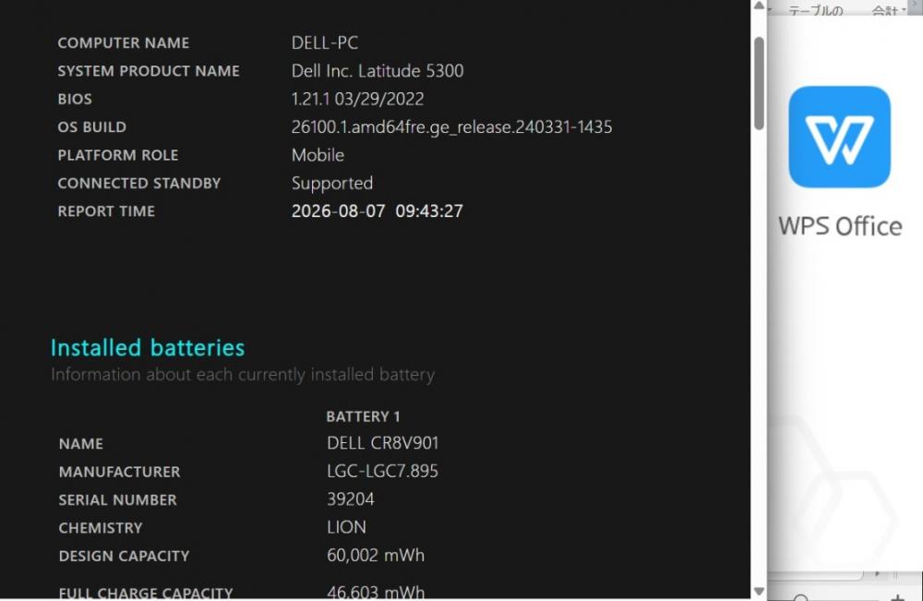Screen dimensions: 923x601
Task: Click the REPORT TIME label
Action: 106,211
